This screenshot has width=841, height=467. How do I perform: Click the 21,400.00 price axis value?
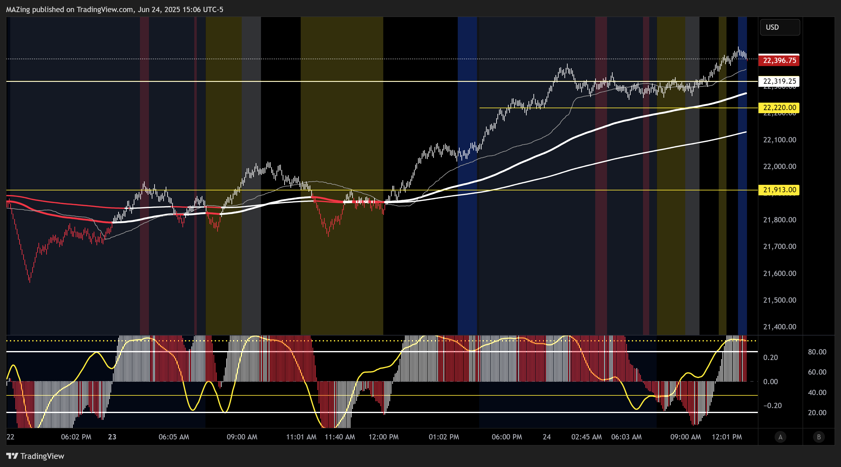[x=780, y=327]
